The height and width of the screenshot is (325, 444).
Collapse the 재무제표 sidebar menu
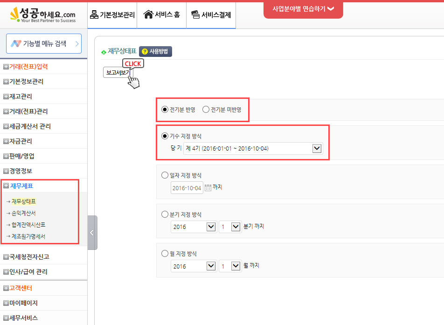pos(21,186)
